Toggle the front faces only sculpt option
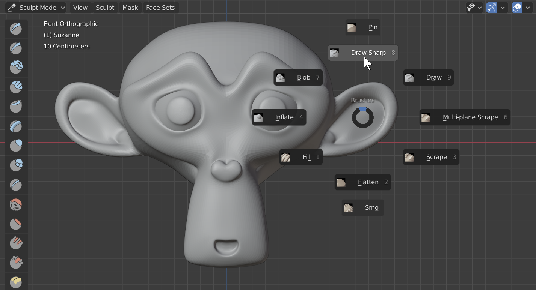This screenshot has height=290, width=536. pyautogui.click(x=516, y=8)
